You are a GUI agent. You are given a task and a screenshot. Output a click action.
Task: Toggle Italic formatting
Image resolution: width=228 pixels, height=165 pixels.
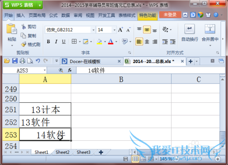pyautogui.click(x=56, y=42)
